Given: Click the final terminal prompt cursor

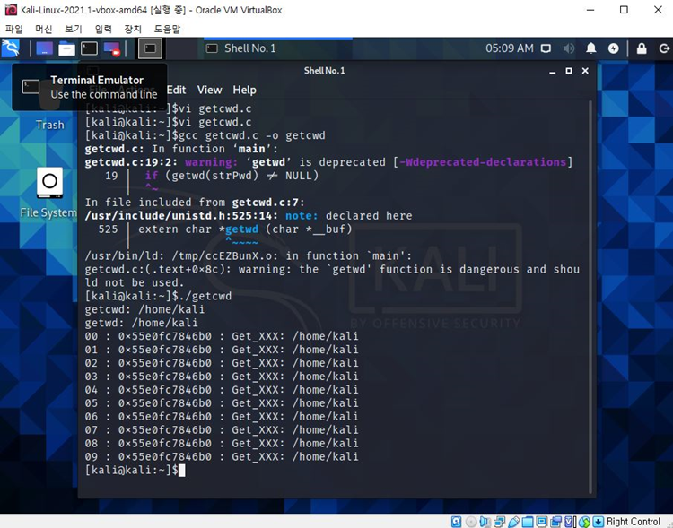Looking at the screenshot, I should tap(181, 470).
